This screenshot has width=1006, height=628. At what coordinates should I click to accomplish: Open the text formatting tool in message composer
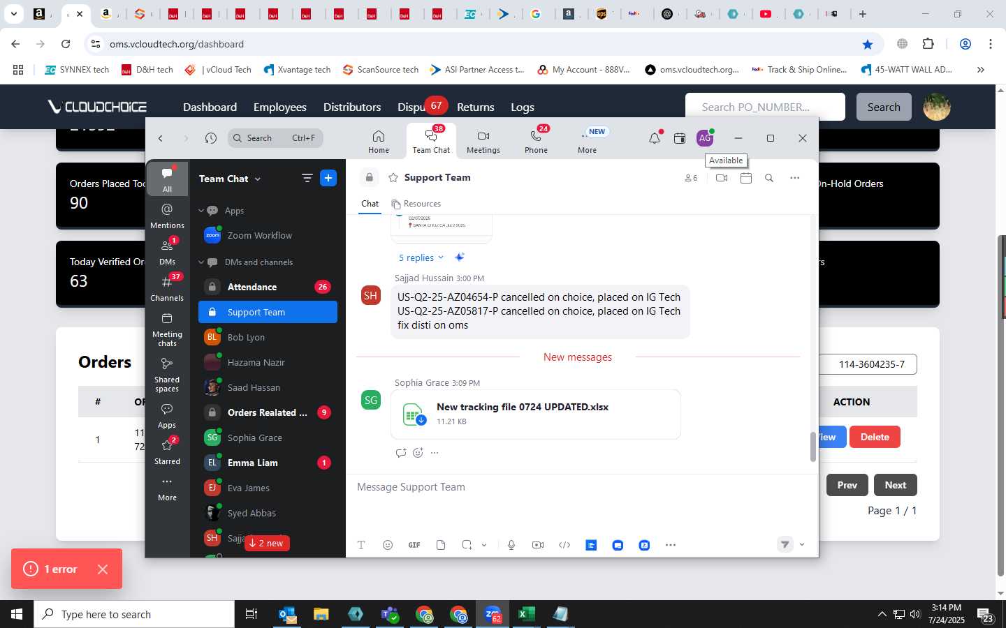[x=361, y=545]
